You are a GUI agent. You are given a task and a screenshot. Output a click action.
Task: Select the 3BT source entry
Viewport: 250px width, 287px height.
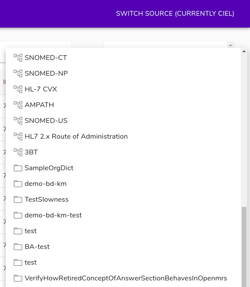point(123,152)
